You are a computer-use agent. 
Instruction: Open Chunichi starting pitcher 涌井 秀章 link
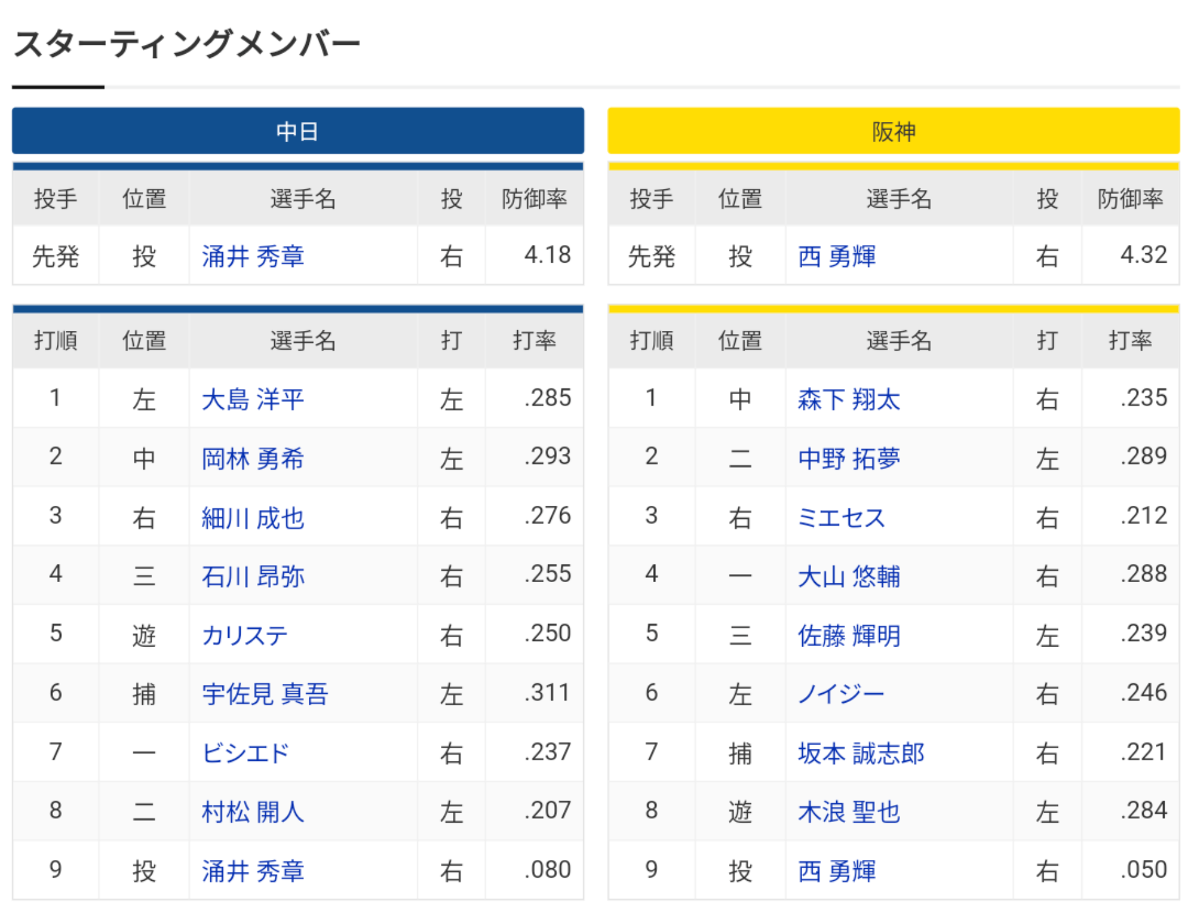click(x=253, y=256)
